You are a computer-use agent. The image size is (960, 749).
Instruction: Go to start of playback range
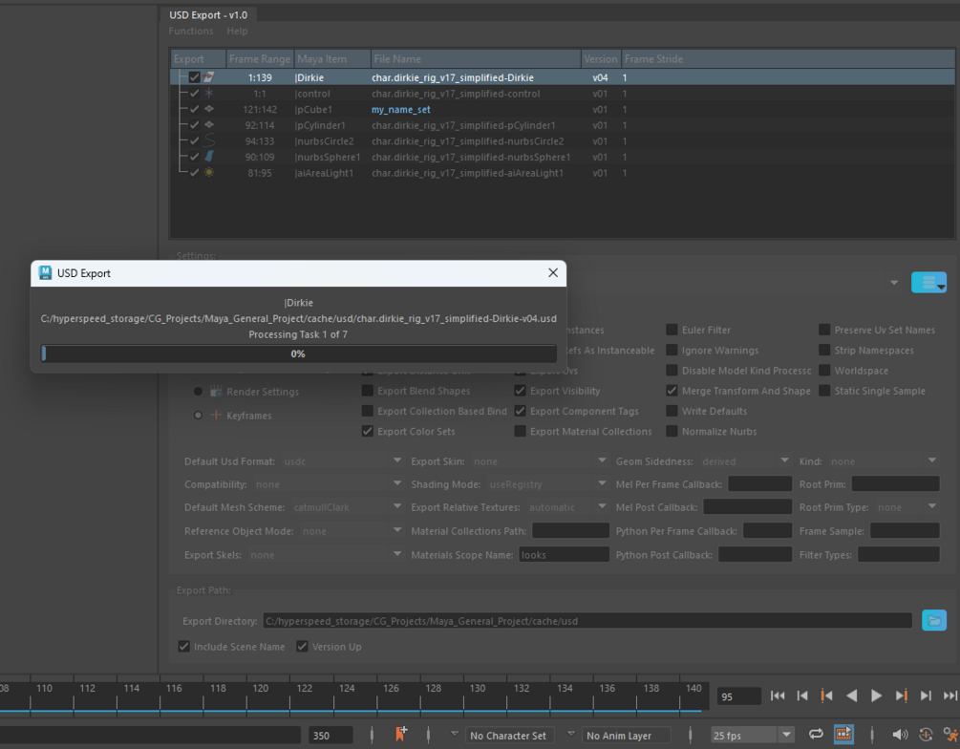pos(778,695)
